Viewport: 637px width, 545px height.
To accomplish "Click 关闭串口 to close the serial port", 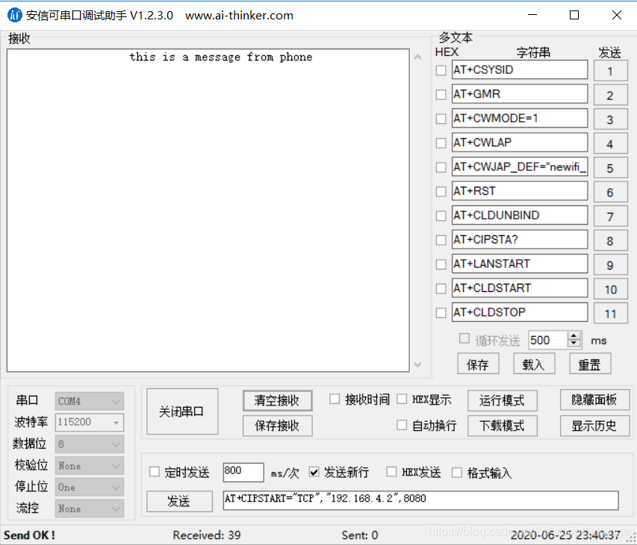I will pos(182,411).
